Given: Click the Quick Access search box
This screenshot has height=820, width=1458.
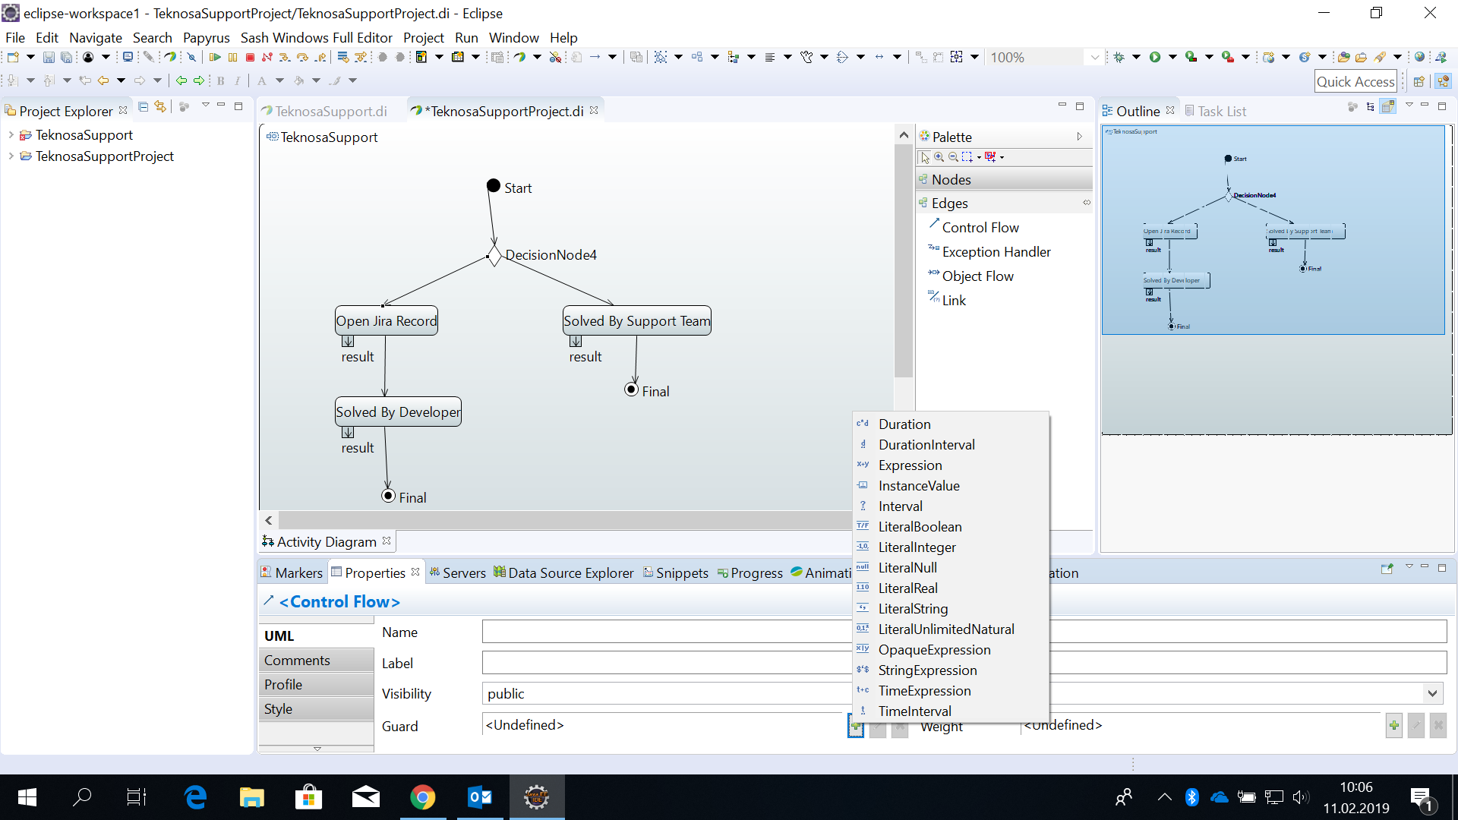Looking at the screenshot, I should (1355, 81).
